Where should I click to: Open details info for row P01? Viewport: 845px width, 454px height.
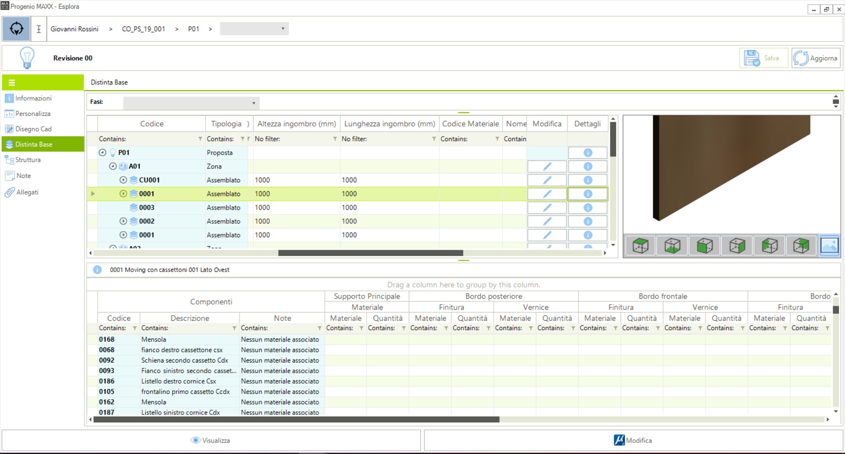(x=588, y=153)
